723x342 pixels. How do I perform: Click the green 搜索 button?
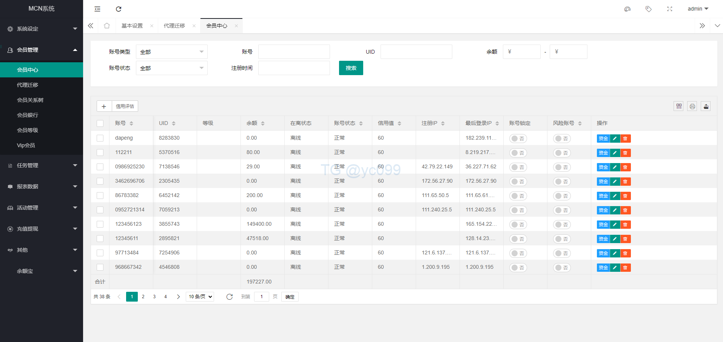point(351,68)
